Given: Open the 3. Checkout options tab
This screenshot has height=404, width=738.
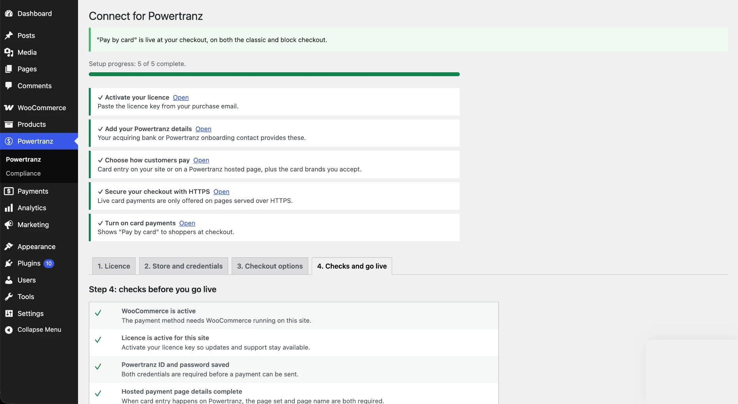Looking at the screenshot, I should (x=270, y=266).
